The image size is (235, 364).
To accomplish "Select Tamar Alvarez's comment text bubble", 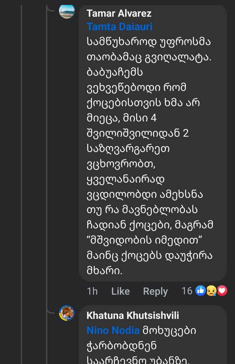I will tap(152, 142).
